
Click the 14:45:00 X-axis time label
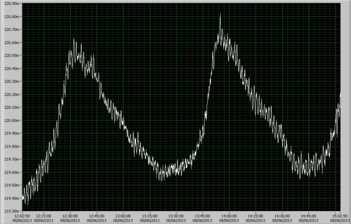coord(308,216)
